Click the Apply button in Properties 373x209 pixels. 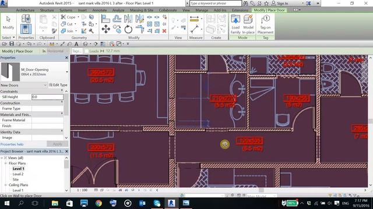(57, 144)
